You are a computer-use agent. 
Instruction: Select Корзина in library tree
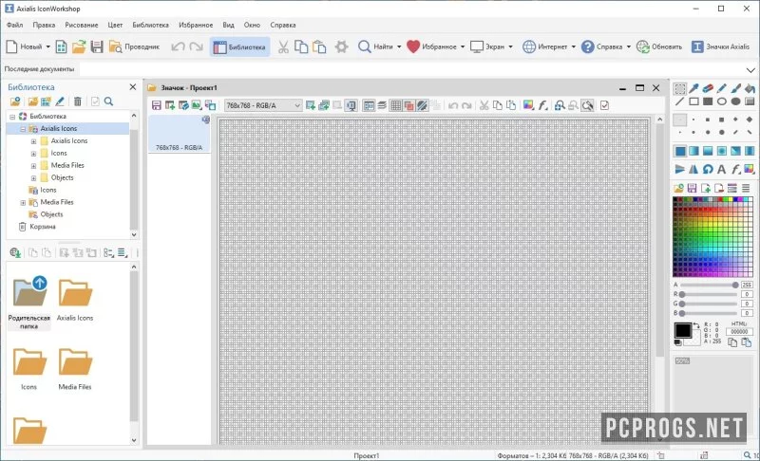(x=43, y=227)
